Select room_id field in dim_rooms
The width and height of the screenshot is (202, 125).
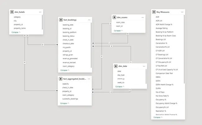[x=119, y=26]
